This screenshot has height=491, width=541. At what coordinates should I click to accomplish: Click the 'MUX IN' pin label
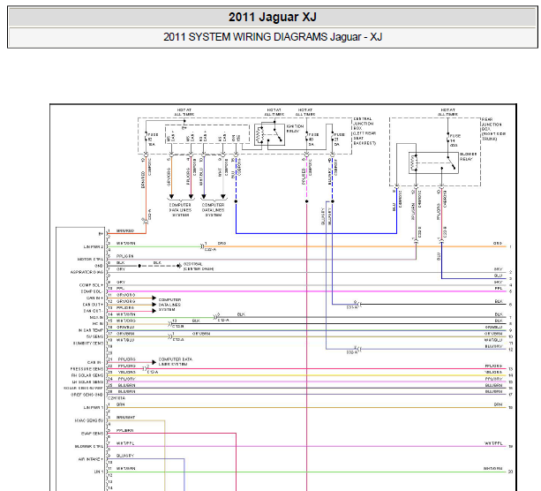point(96,317)
